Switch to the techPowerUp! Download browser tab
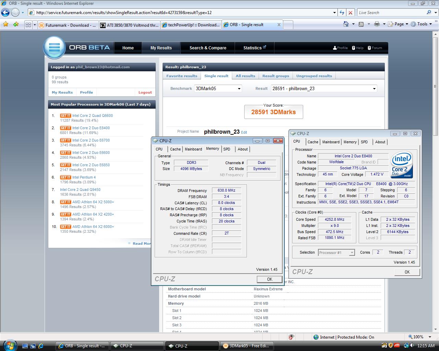 191,25
